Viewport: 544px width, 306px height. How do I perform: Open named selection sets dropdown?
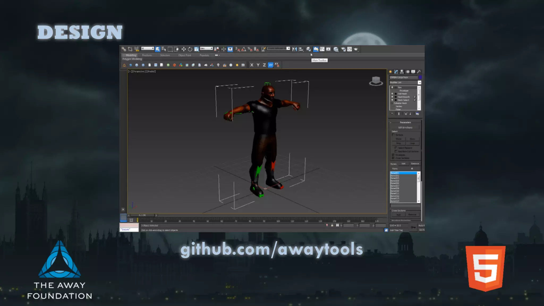(279, 48)
